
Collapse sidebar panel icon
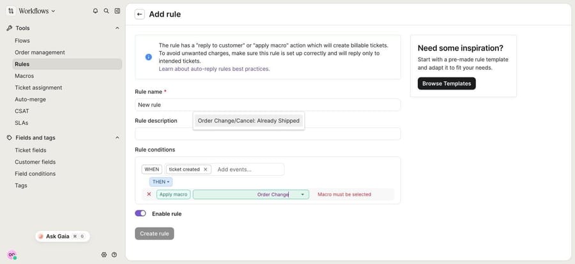click(x=118, y=11)
